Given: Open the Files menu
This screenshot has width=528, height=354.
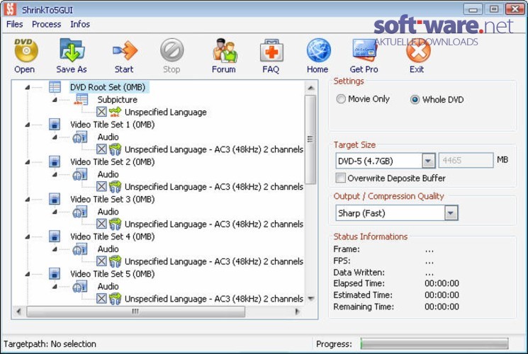Looking at the screenshot, I should pyautogui.click(x=14, y=24).
